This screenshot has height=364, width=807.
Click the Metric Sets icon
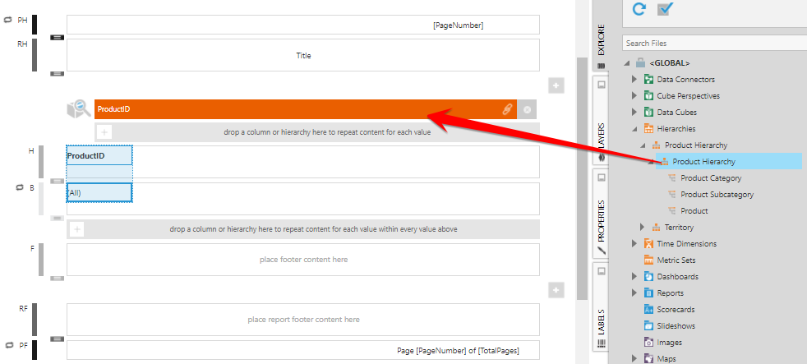tap(648, 260)
